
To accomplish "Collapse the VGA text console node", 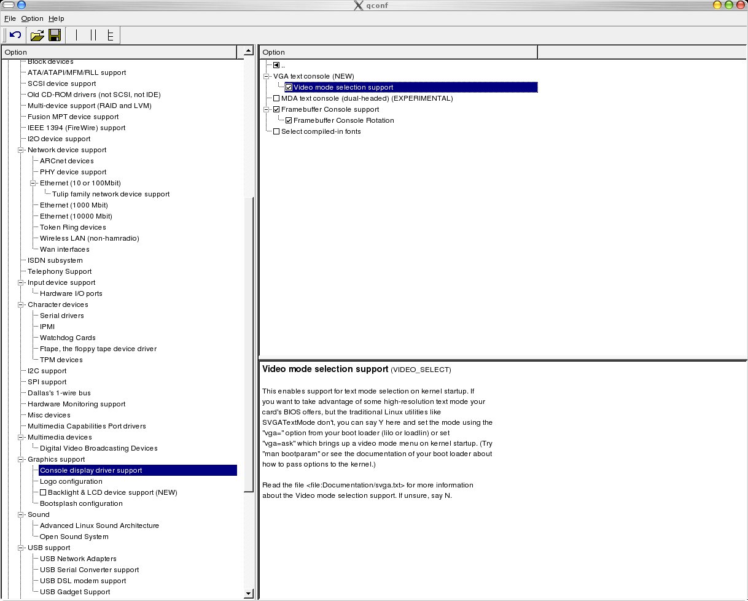I will [x=267, y=76].
